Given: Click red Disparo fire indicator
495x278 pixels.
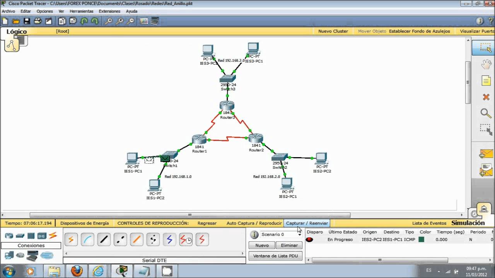Looking at the screenshot, I should pyautogui.click(x=309, y=239).
